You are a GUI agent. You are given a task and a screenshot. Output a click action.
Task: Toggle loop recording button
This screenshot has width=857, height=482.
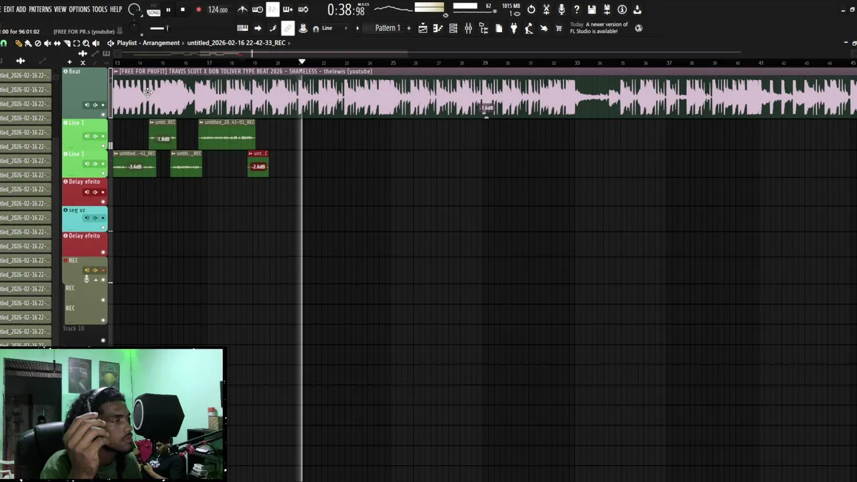click(x=303, y=9)
